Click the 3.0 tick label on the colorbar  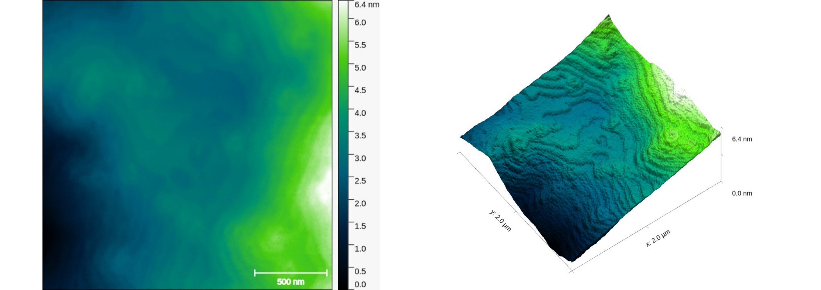(x=360, y=158)
